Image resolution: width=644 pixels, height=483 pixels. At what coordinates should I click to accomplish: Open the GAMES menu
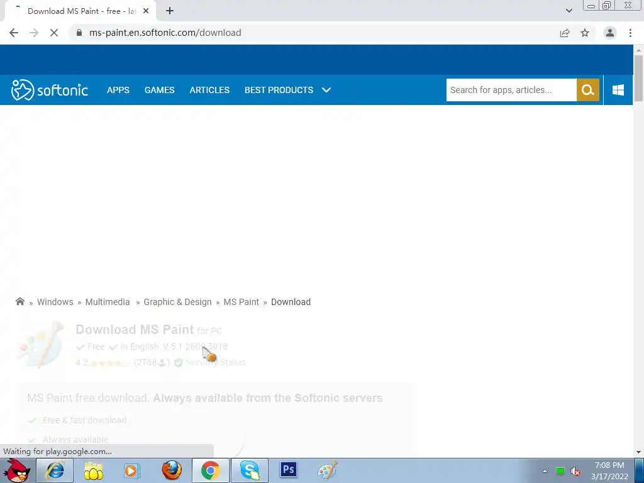159,90
